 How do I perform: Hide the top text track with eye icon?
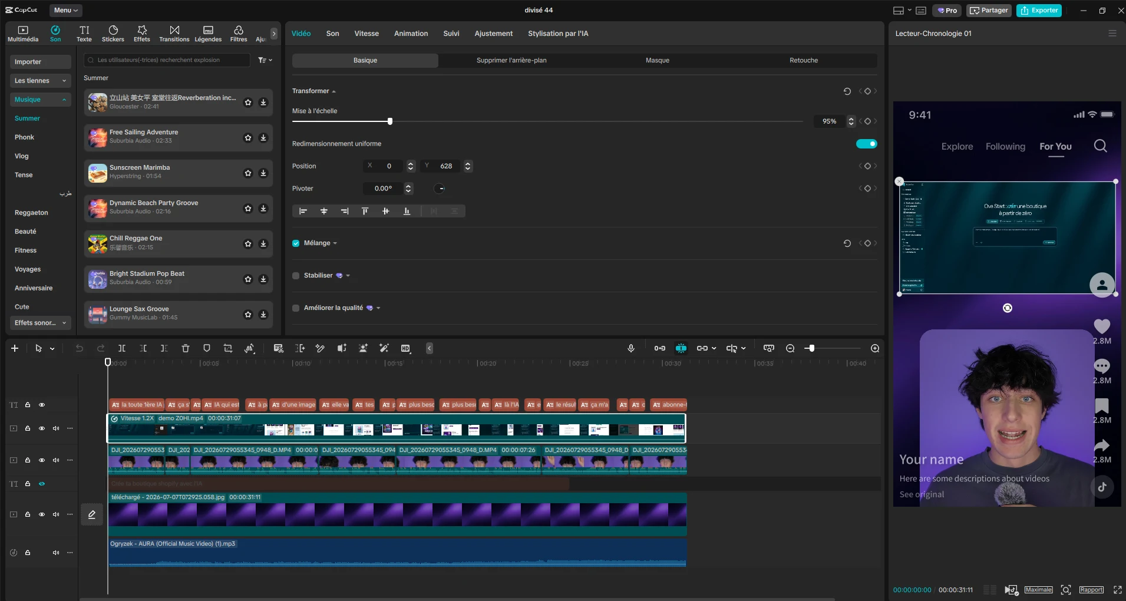coord(42,405)
